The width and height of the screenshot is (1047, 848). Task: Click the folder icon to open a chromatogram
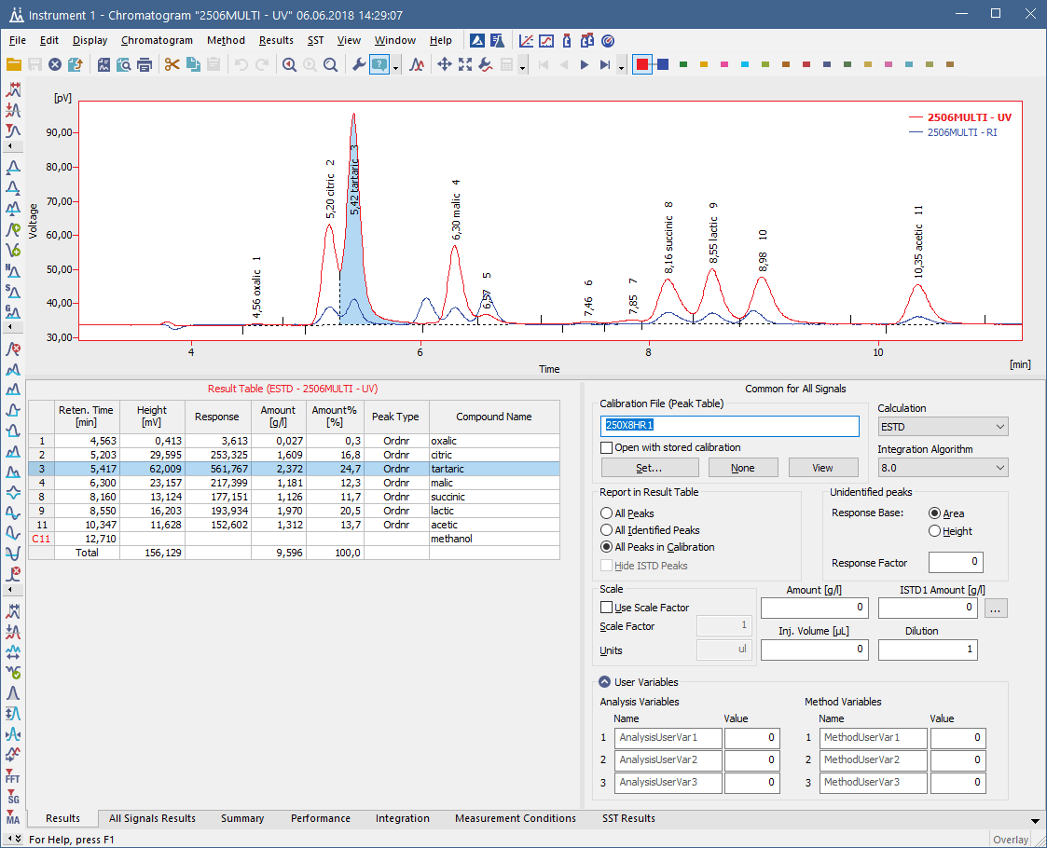click(x=14, y=65)
